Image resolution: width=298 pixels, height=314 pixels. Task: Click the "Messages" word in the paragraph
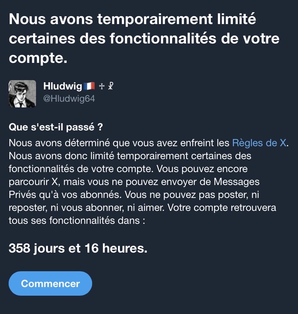coord(236,182)
